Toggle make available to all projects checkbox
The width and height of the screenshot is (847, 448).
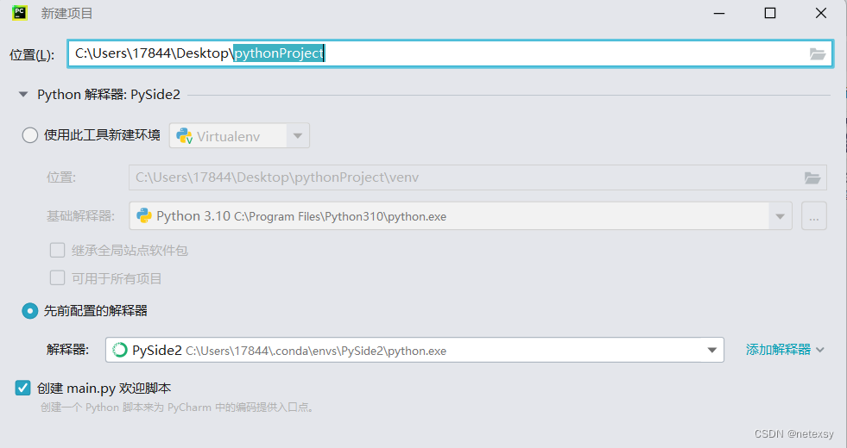[57, 278]
